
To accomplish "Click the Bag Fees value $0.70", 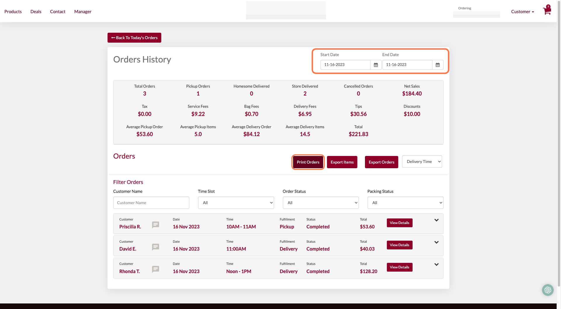I will pyautogui.click(x=251, y=114).
